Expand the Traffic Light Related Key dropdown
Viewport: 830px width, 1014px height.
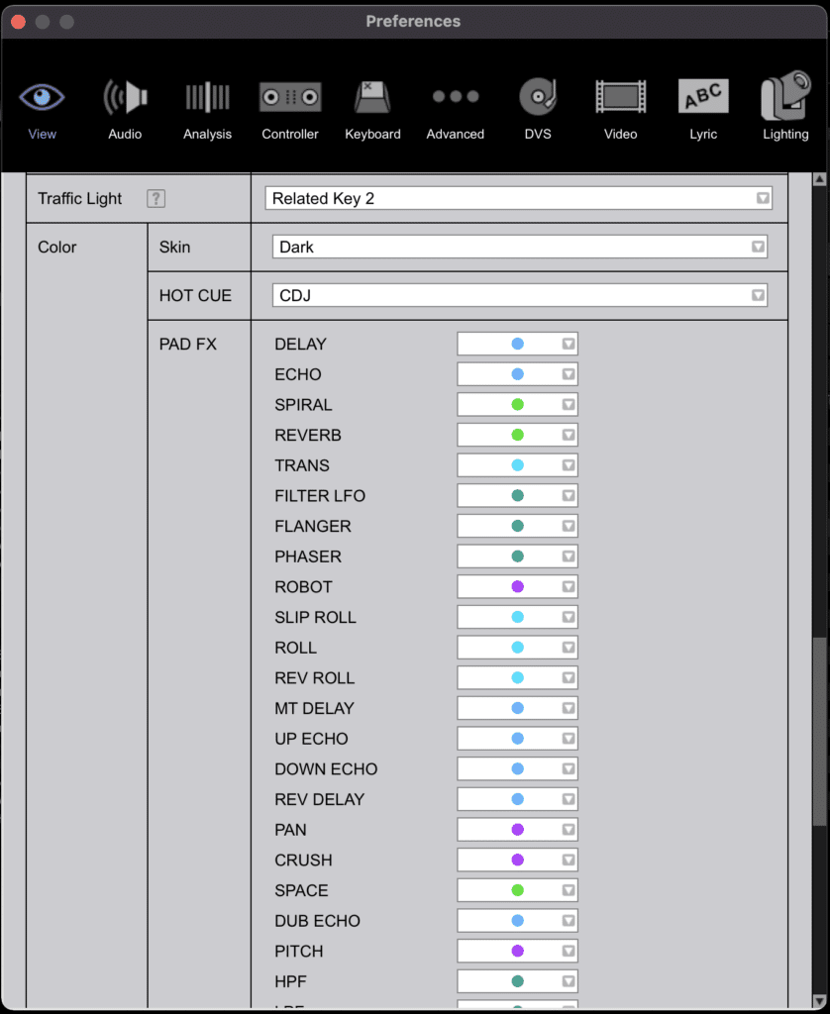click(x=518, y=198)
